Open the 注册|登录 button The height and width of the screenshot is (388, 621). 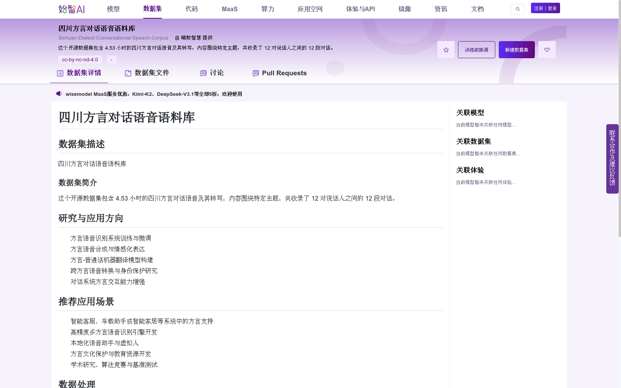click(545, 8)
